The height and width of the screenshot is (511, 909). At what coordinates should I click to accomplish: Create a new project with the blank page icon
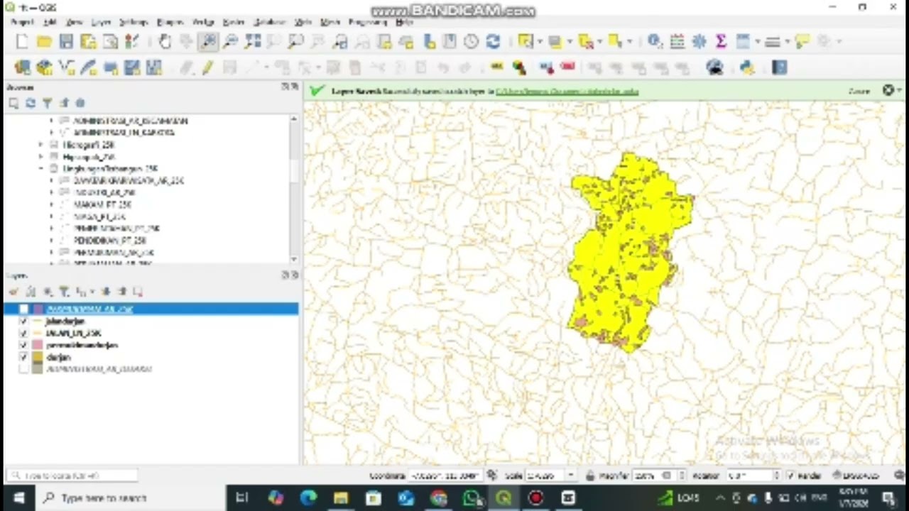point(22,42)
